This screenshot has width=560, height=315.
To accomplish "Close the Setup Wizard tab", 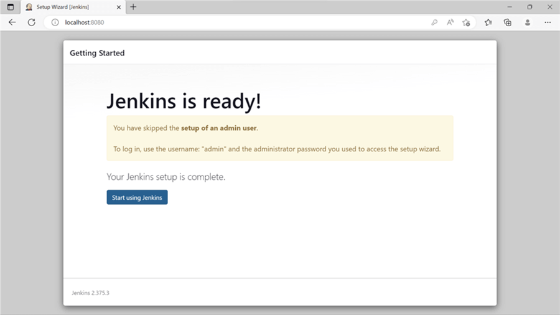I will tap(119, 7).
